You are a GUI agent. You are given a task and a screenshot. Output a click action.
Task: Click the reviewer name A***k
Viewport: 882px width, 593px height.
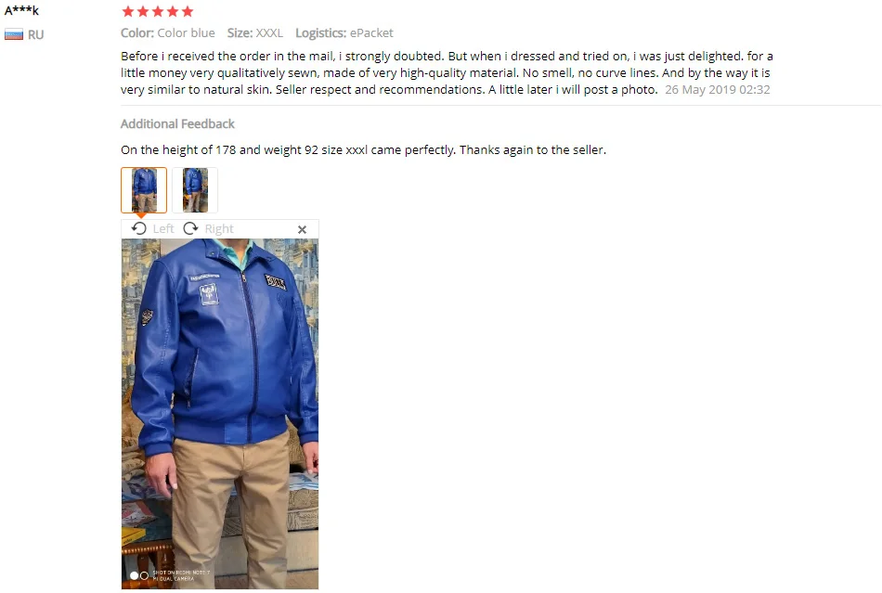point(22,10)
